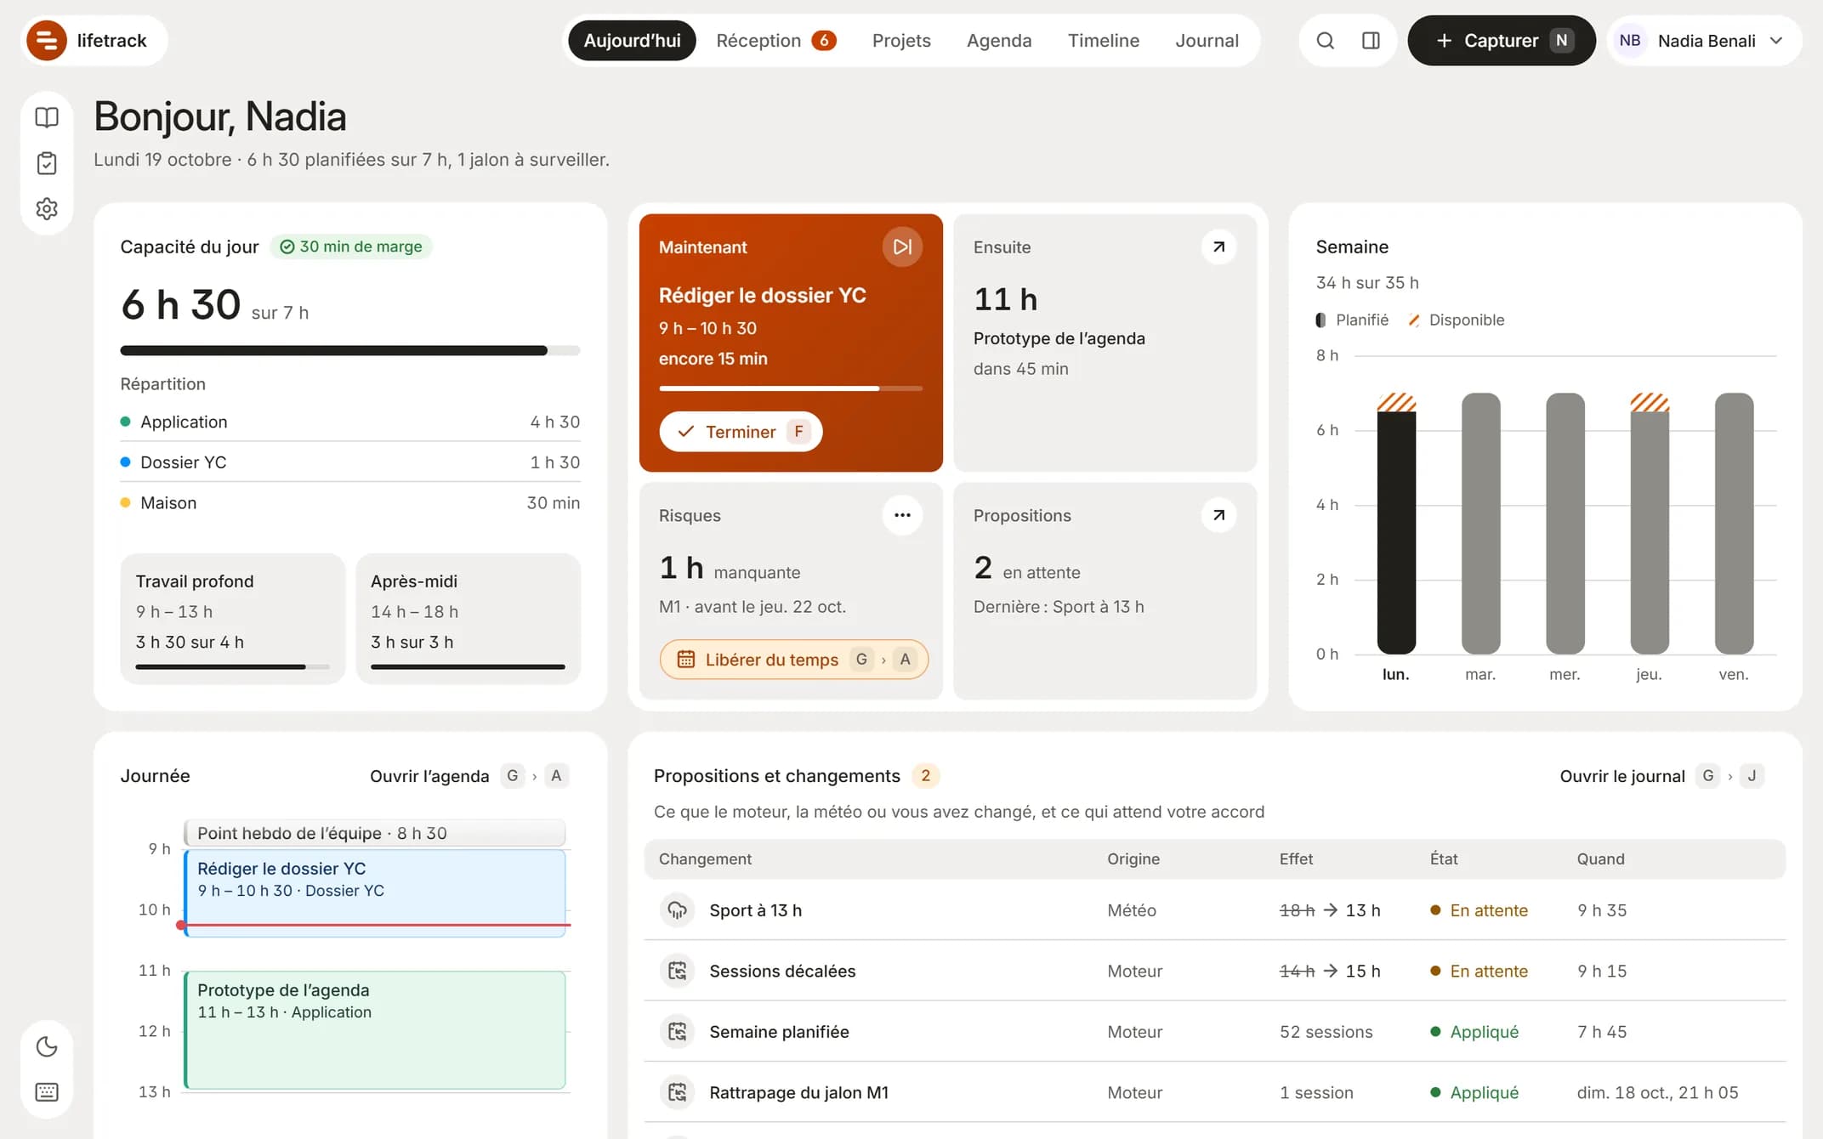The image size is (1823, 1139).
Task: Click the Terminer button
Action: (x=741, y=432)
